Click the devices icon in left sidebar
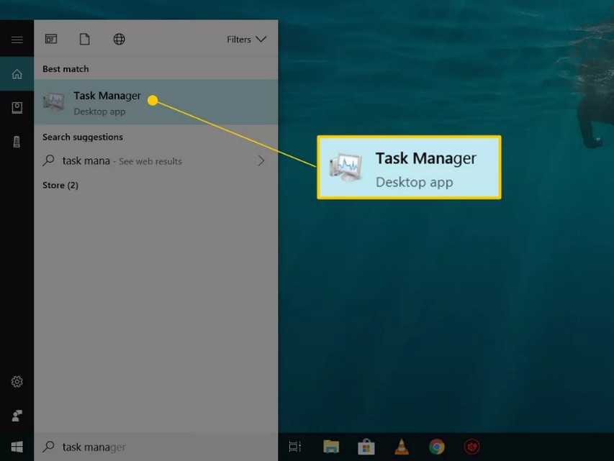 17,142
